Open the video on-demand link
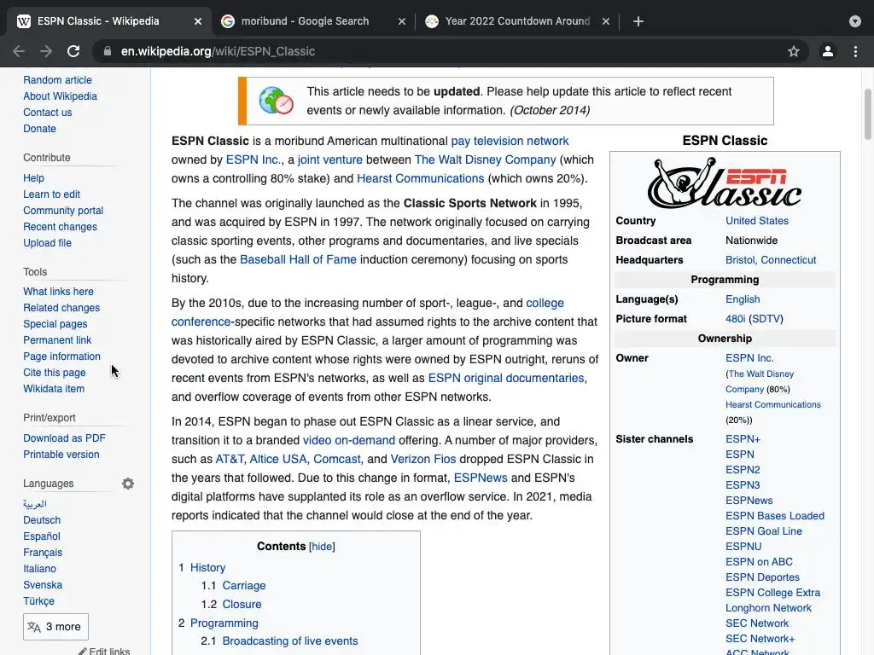Screen dimensions: 874x655 (349, 440)
